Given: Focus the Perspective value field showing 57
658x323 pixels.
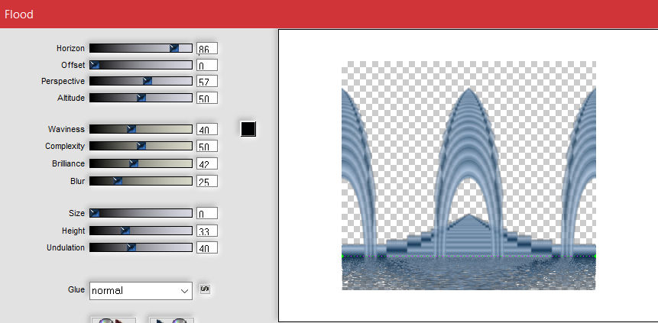Looking at the screenshot, I should [x=207, y=81].
